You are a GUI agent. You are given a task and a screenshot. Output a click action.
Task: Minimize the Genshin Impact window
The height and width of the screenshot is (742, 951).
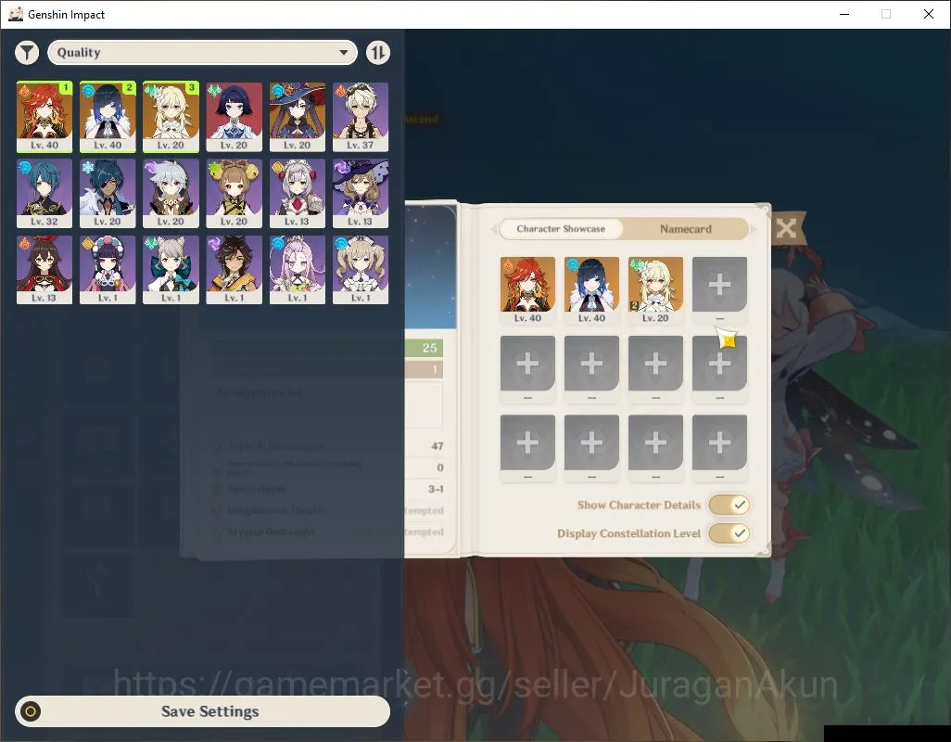[x=844, y=14]
